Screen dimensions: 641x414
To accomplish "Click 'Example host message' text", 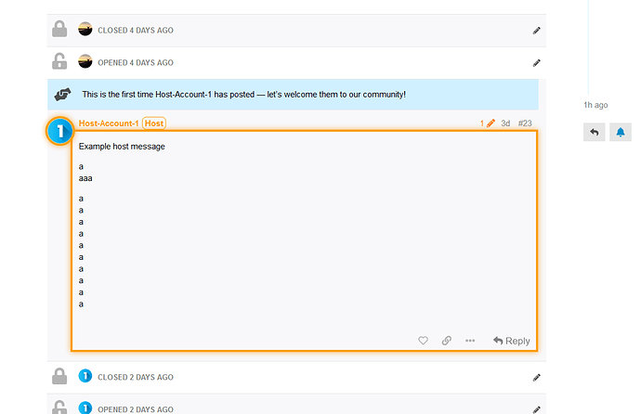I will (x=122, y=146).
